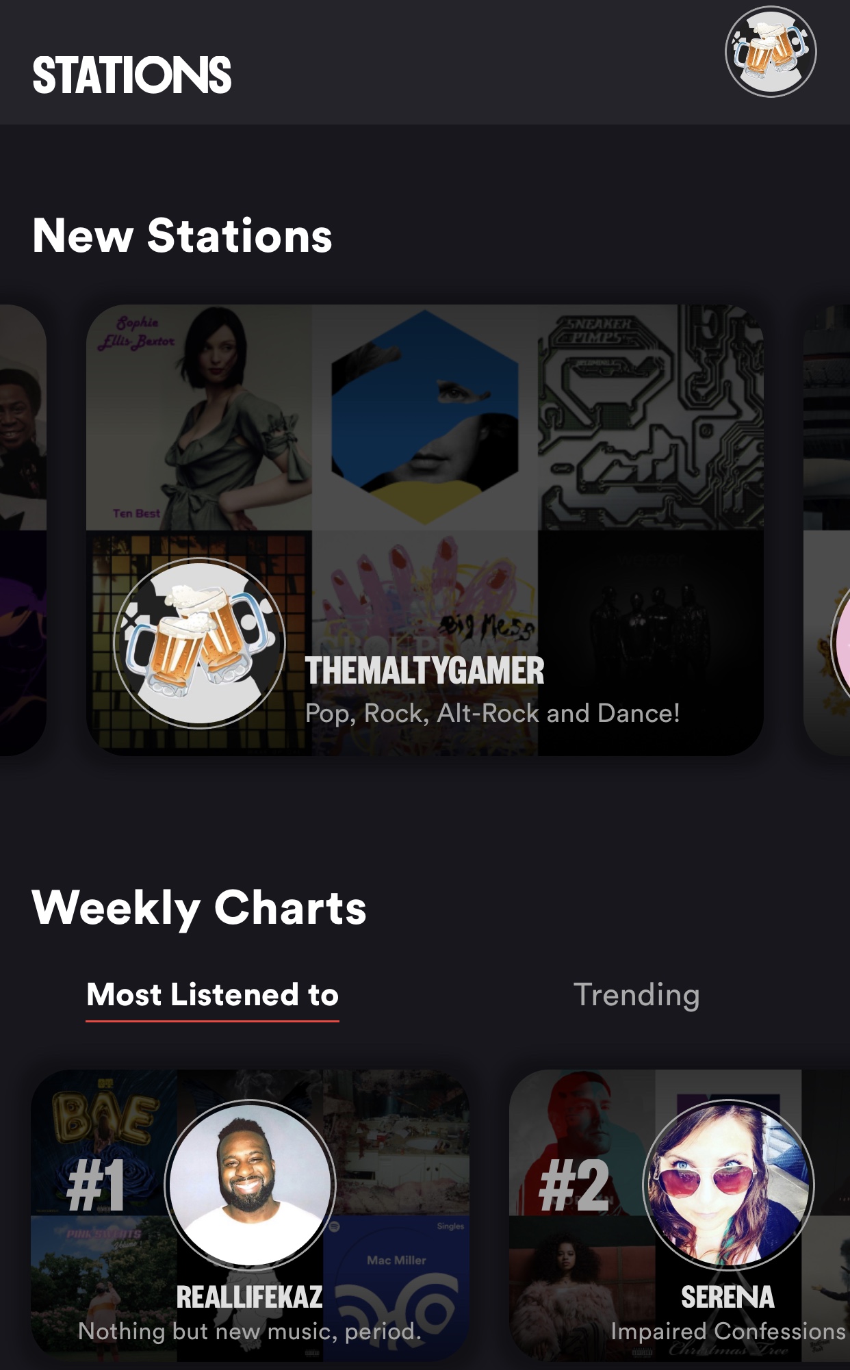850x1370 pixels.
Task: Tap the #1 rank badge
Action: pyautogui.click(x=96, y=1185)
